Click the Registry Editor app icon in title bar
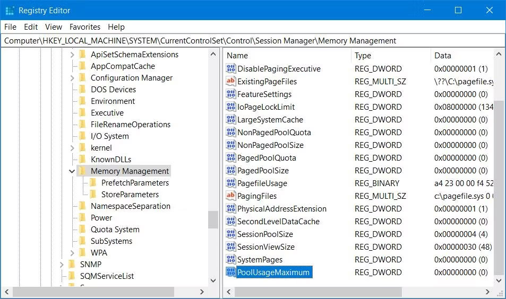 10,11
